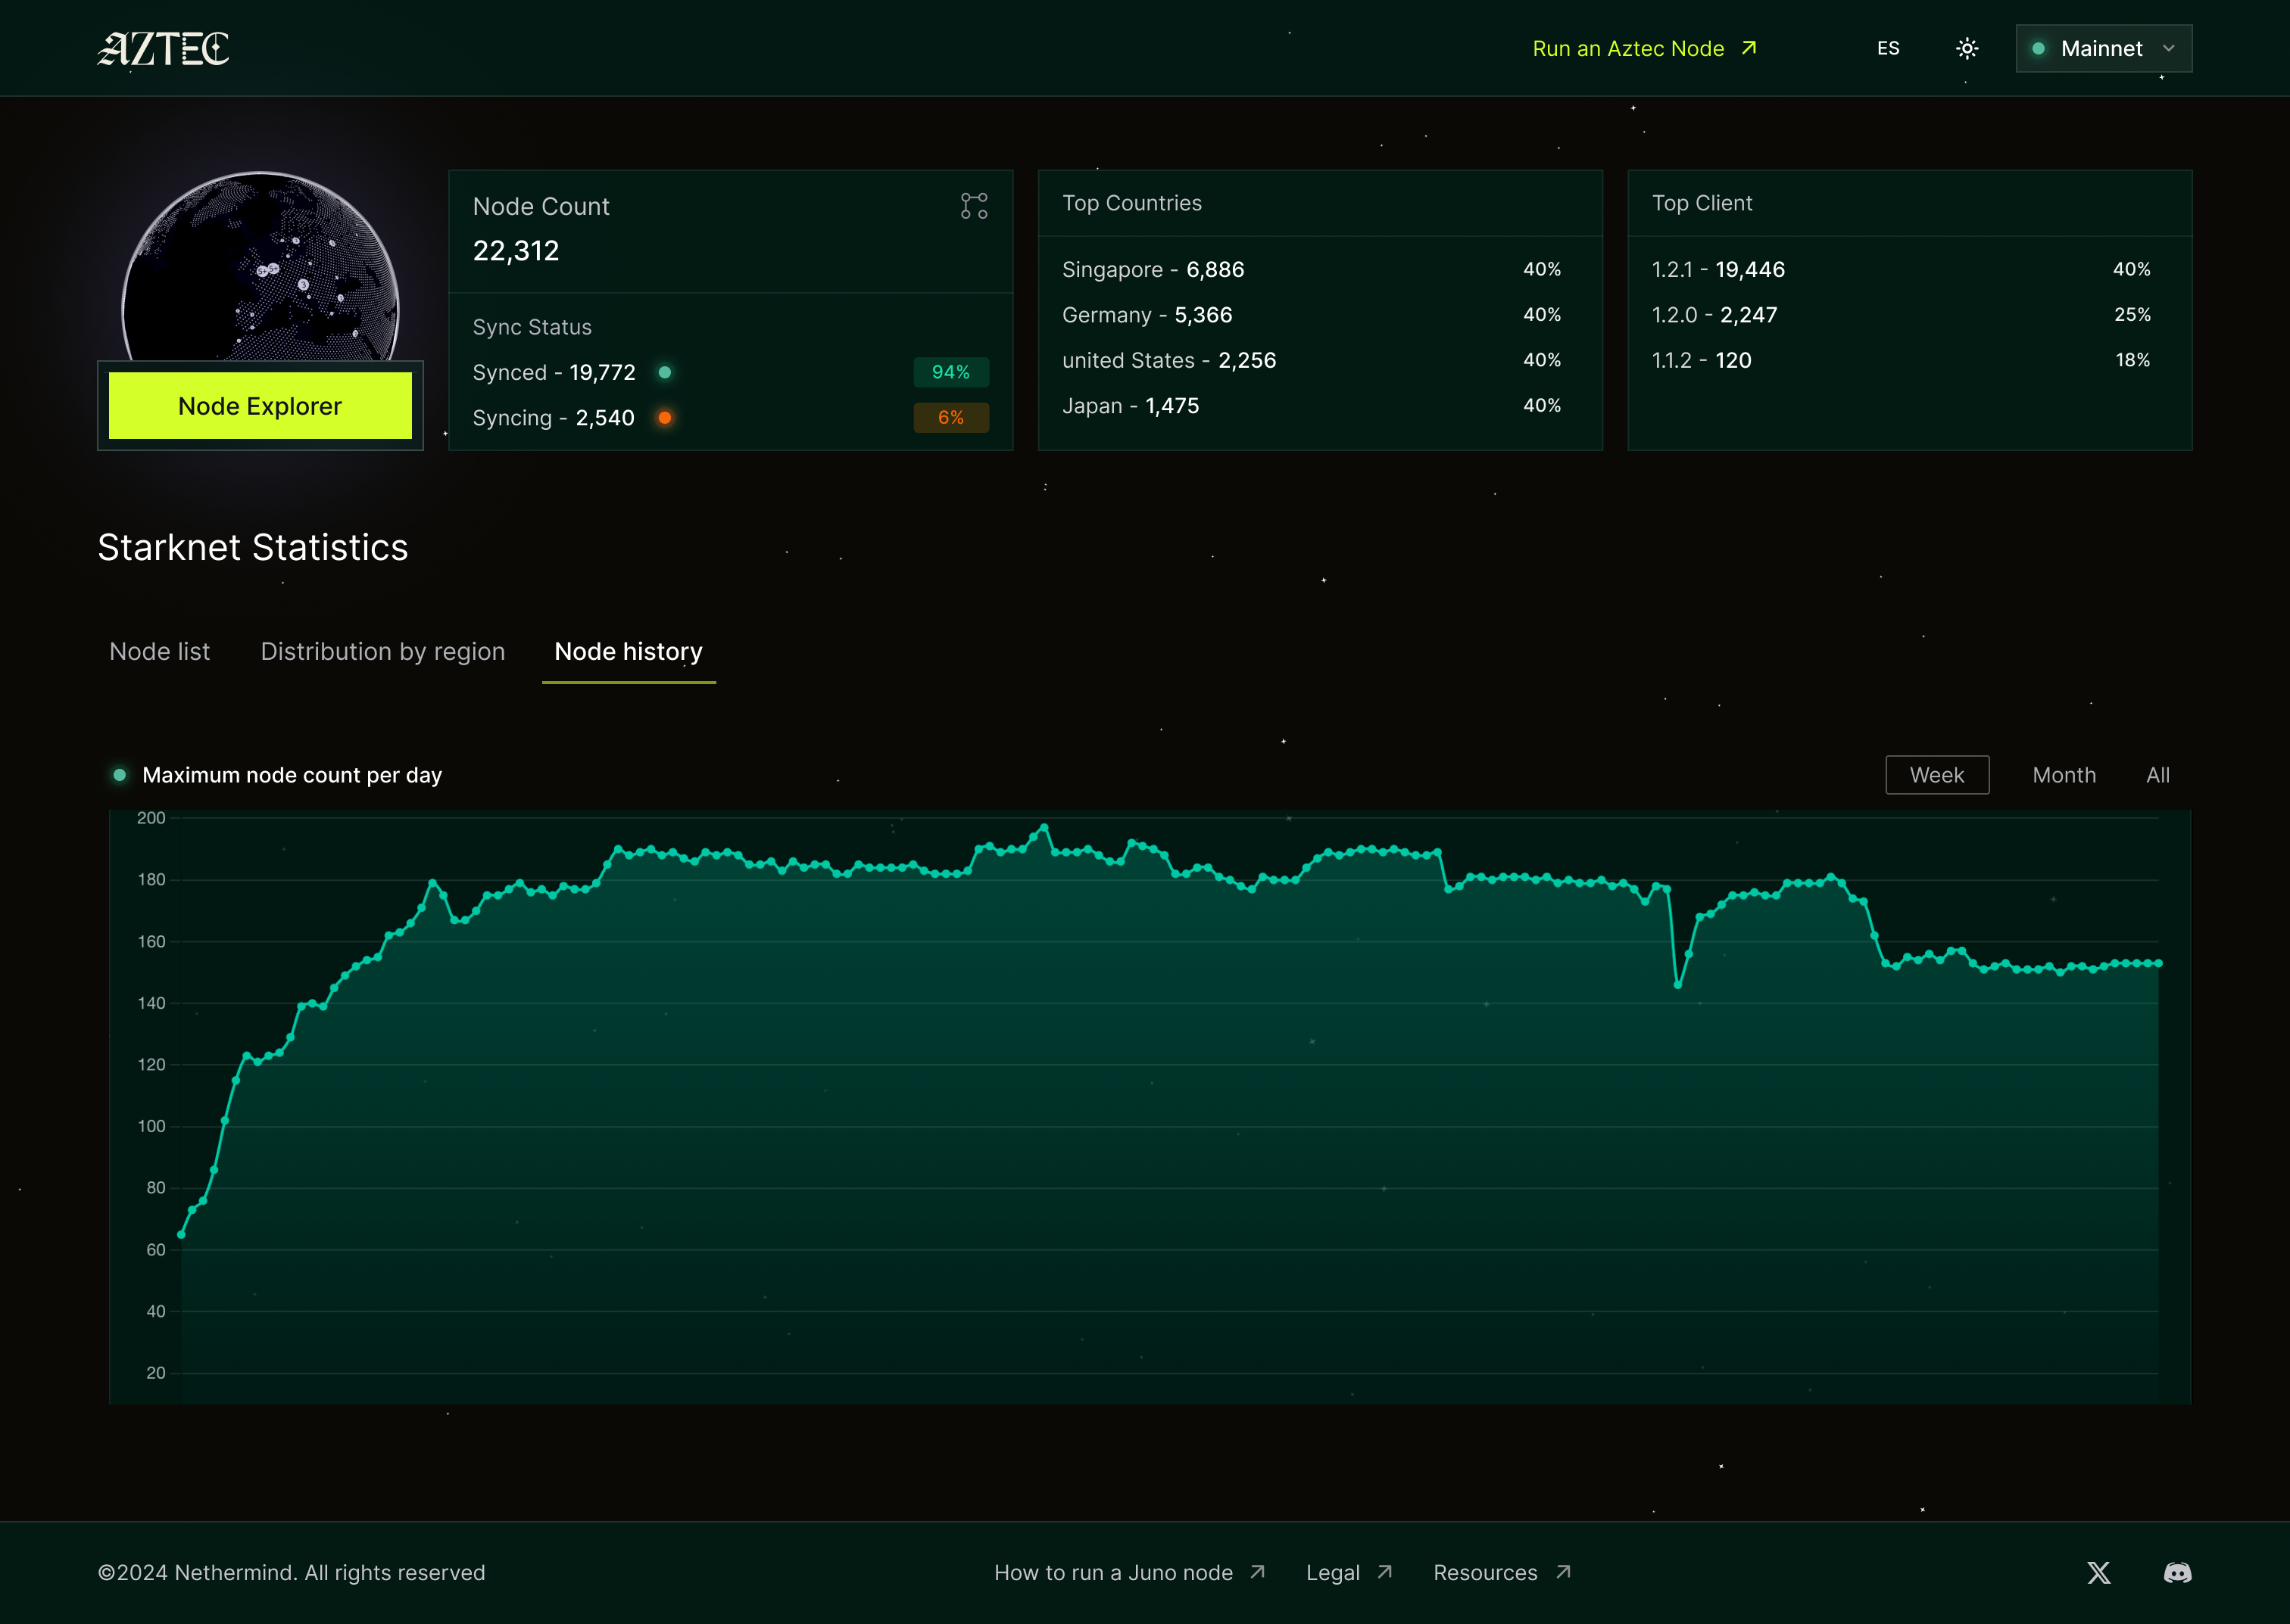2290x1624 pixels.
Task: Switch chart range to All
Action: pos(2158,775)
